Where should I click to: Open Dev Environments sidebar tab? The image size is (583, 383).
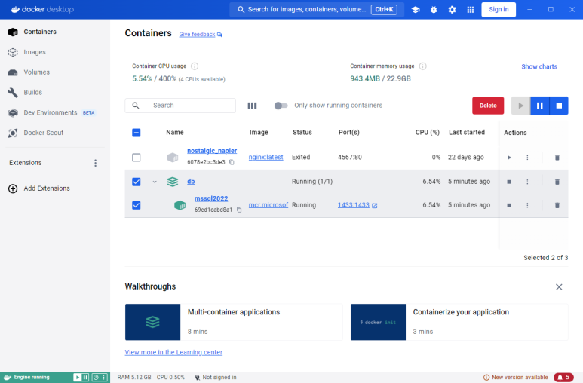click(x=55, y=112)
